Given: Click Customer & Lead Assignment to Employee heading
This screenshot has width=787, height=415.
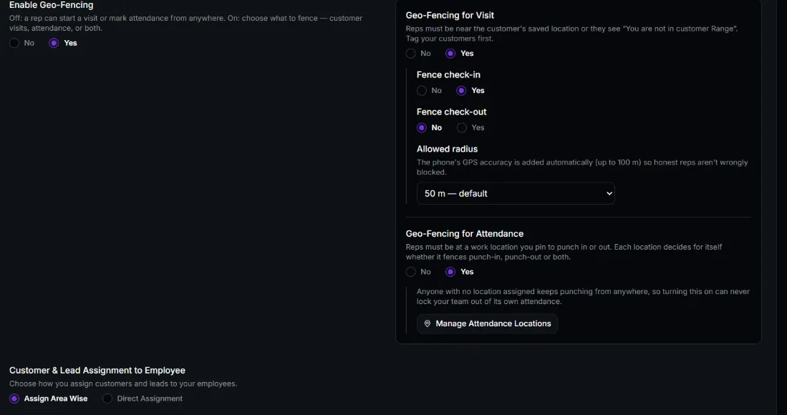Looking at the screenshot, I should click(x=97, y=371).
